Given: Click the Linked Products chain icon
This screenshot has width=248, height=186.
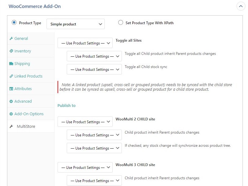Looking at the screenshot, I should tap(11, 76).
